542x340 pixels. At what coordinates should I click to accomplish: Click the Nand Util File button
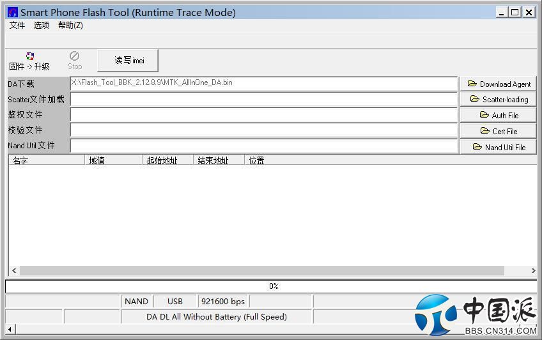tap(498, 147)
